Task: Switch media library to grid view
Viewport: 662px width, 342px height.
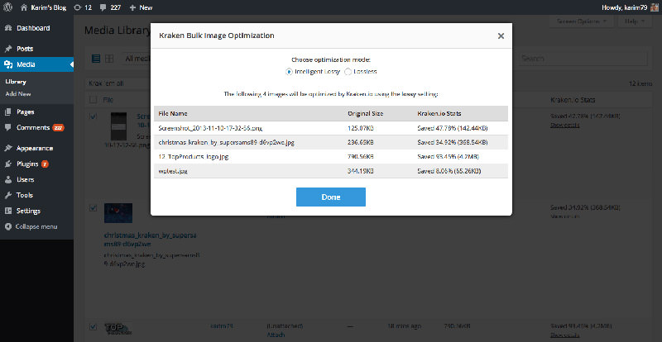Action: coord(109,59)
